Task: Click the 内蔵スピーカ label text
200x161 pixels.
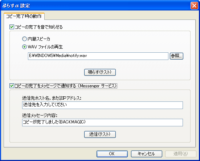Action: [x=39, y=39]
